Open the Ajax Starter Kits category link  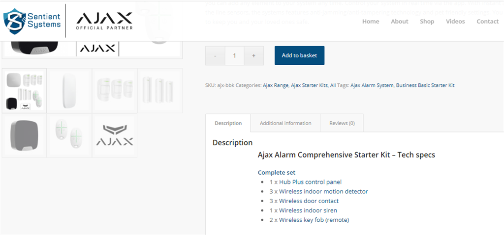coord(309,85)
